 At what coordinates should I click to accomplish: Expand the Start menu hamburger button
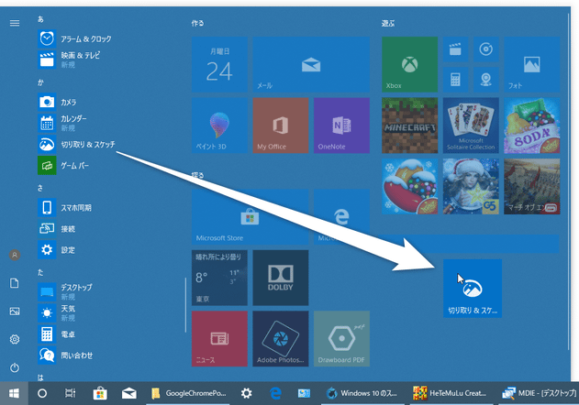click(15, 23)
